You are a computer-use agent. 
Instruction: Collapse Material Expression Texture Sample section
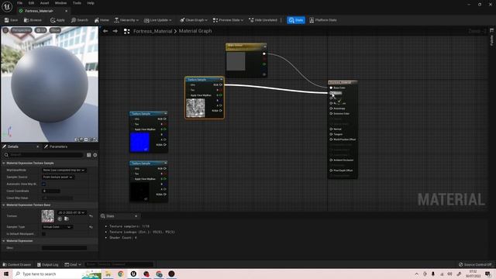[x=4, y=163]
